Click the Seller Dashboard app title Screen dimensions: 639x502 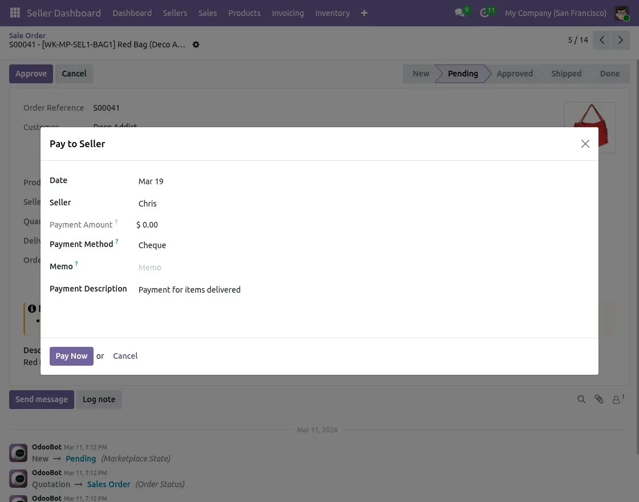(x=63, y=13)
